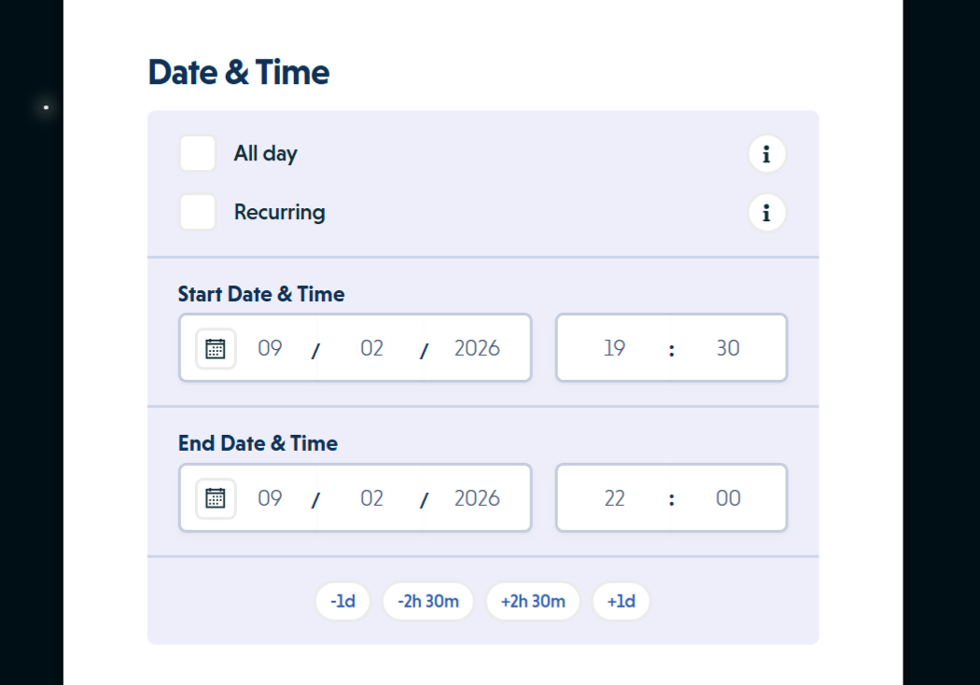Click the +2h 30m adjustment button
This screenshot has height=685, width=980.
tap(533, 601)
